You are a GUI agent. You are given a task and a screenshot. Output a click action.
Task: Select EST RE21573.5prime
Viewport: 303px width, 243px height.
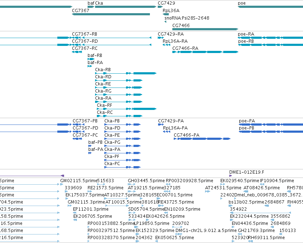click(x=105, y=188)
